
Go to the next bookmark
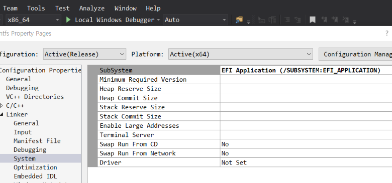click(x=335, y=20)
